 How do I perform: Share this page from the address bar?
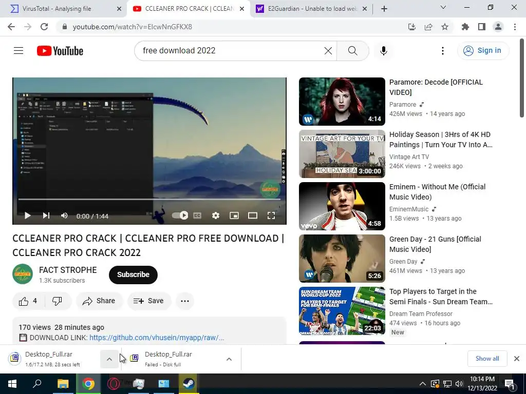428,27
